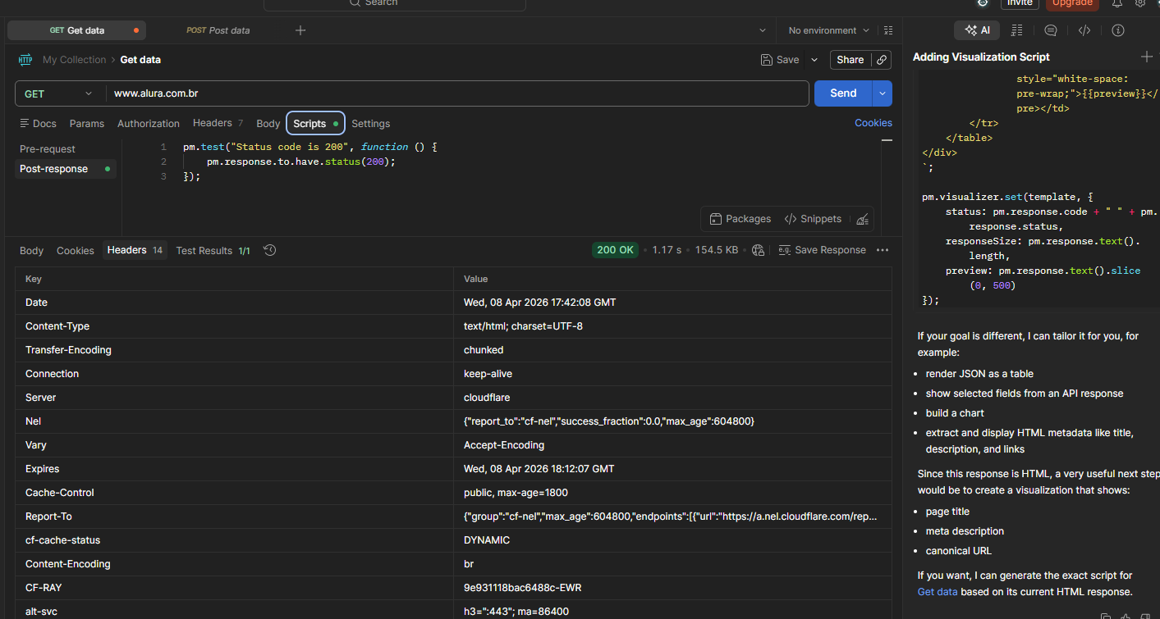Start new AI chat with plus icon
Screen dimensions: 1160x619
1146,57
